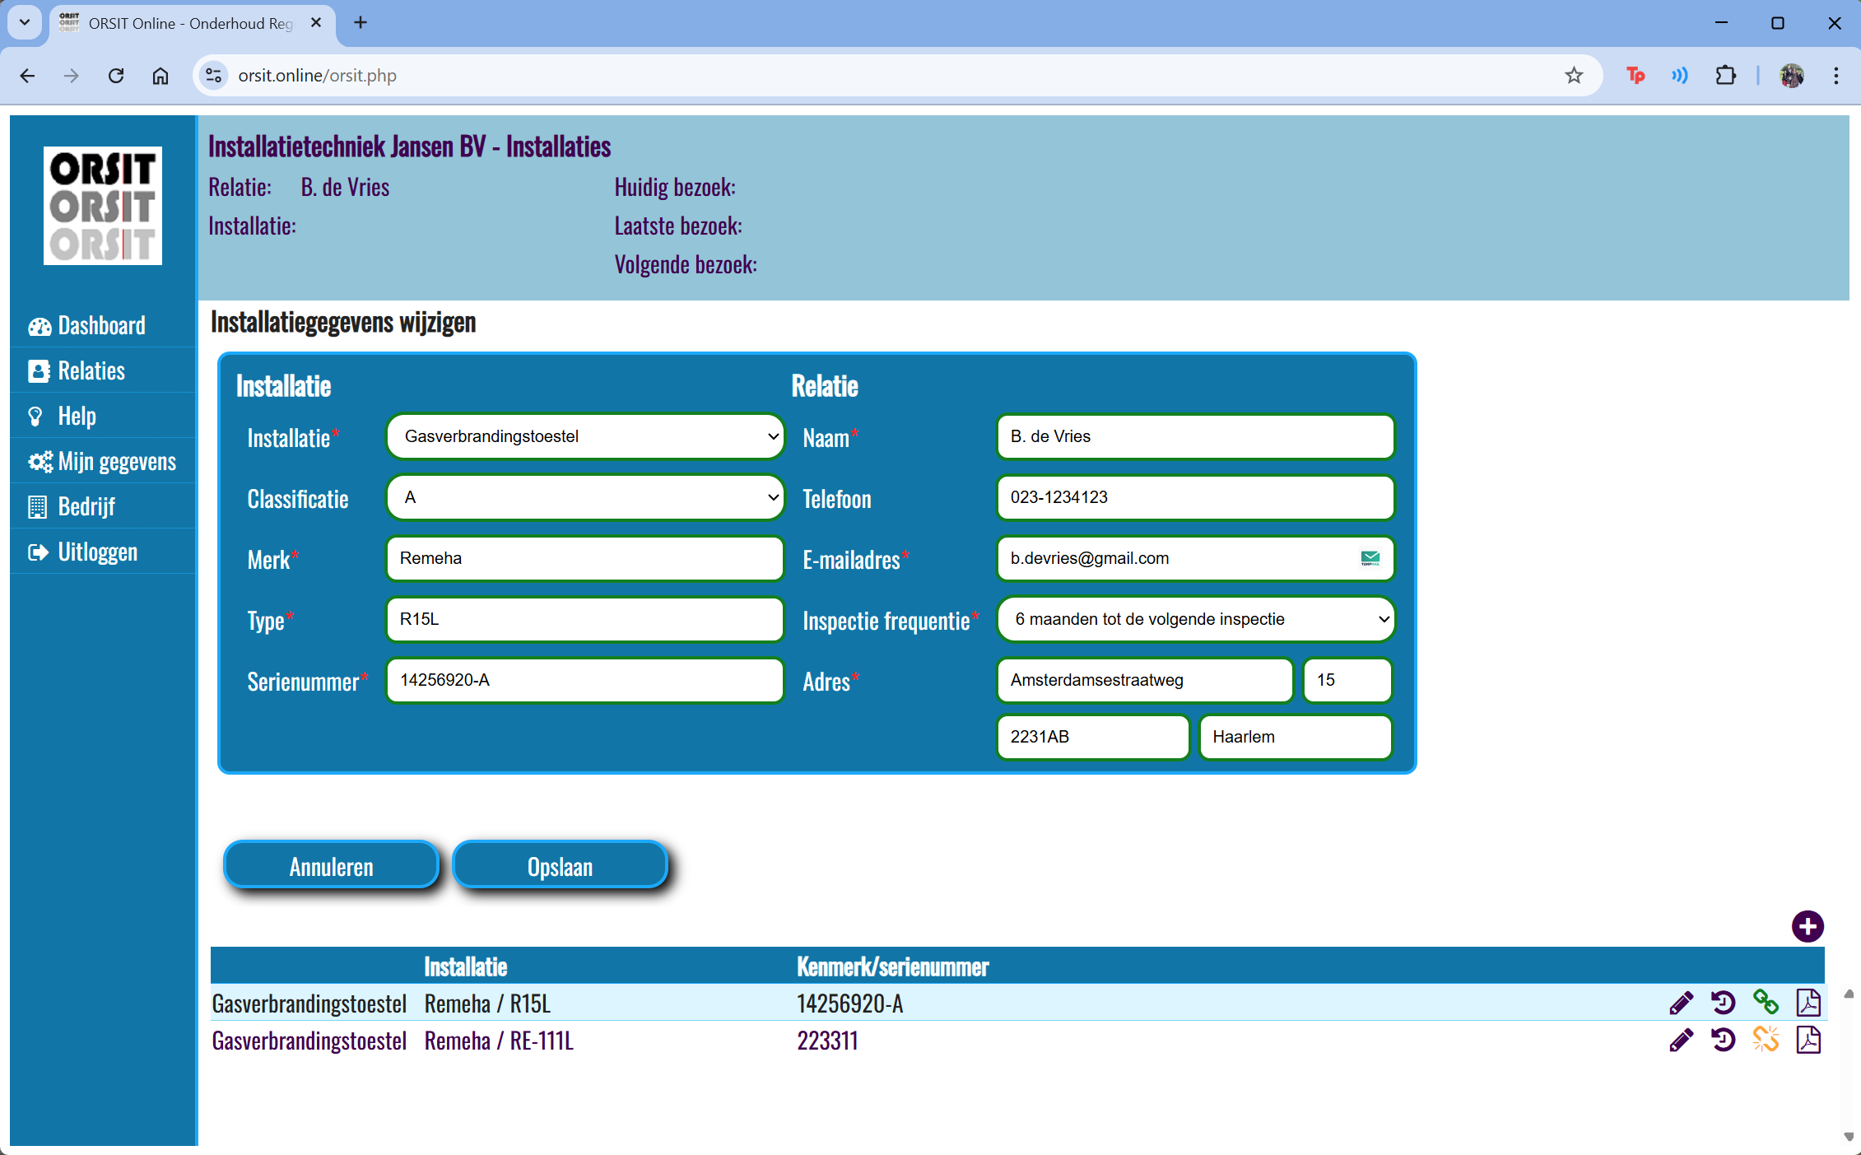Image resolution: width=1861 pixels, height=1155 pixels.
Task: Open the Chrome profile avatar
Action: (x=1792, y=76)
